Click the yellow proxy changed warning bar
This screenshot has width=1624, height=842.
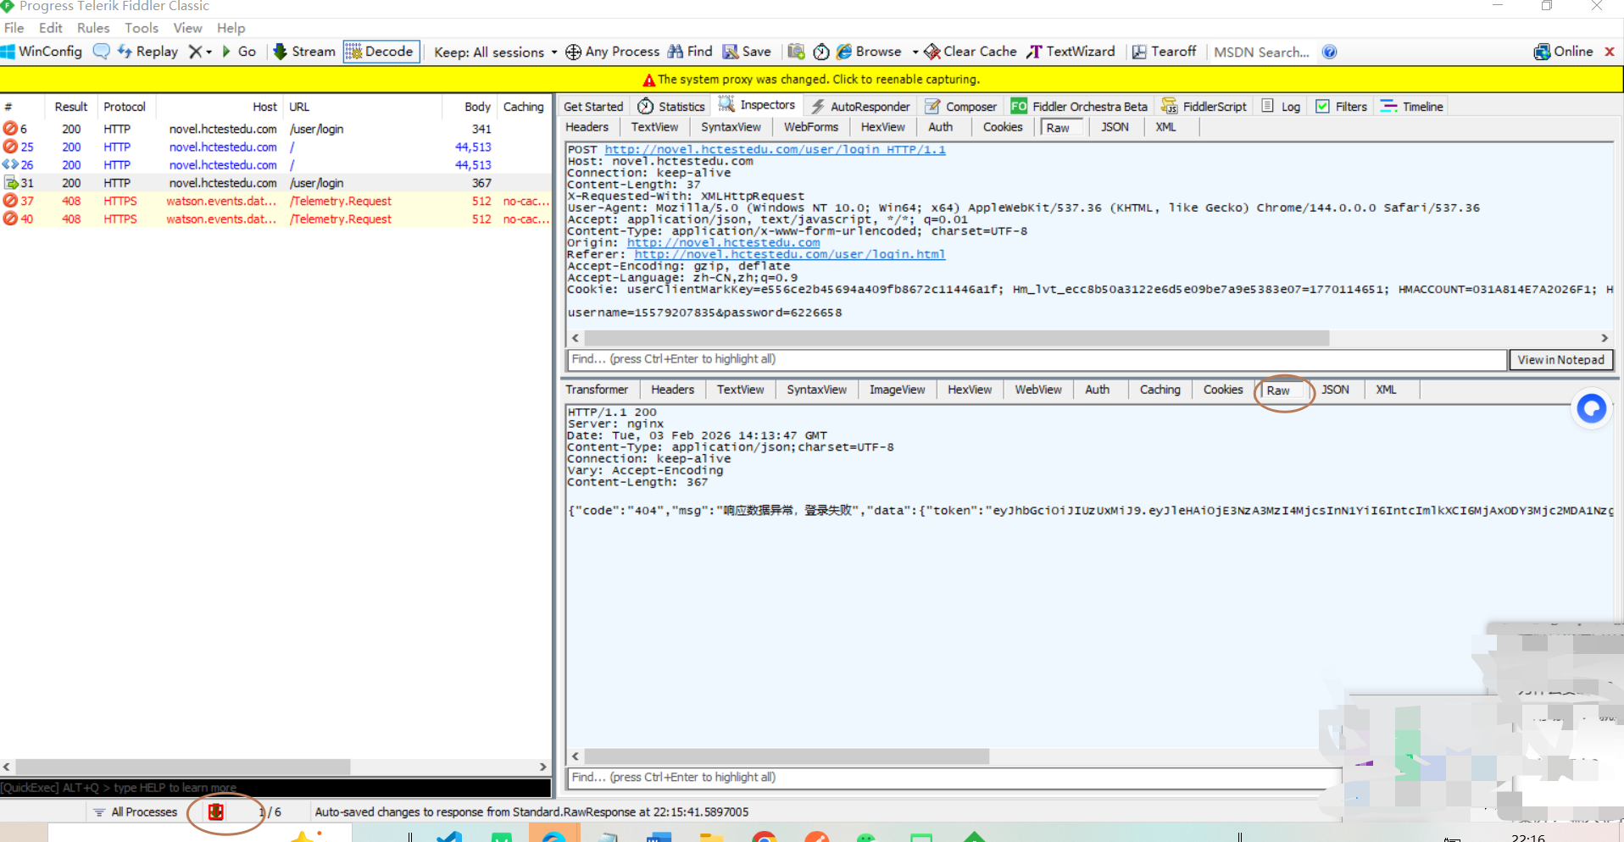click(811, 79)
